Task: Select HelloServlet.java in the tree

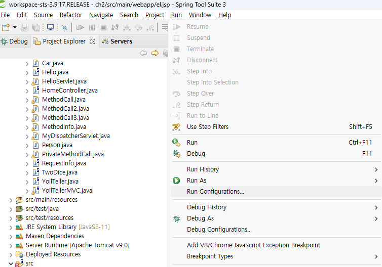Action: coord(64,81)
